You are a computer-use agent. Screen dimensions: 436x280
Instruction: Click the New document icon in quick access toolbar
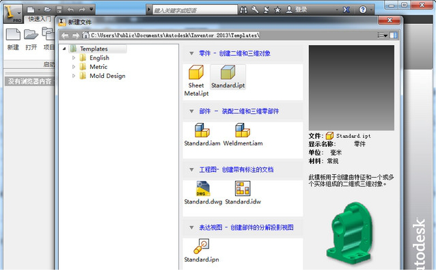(31, 10)
